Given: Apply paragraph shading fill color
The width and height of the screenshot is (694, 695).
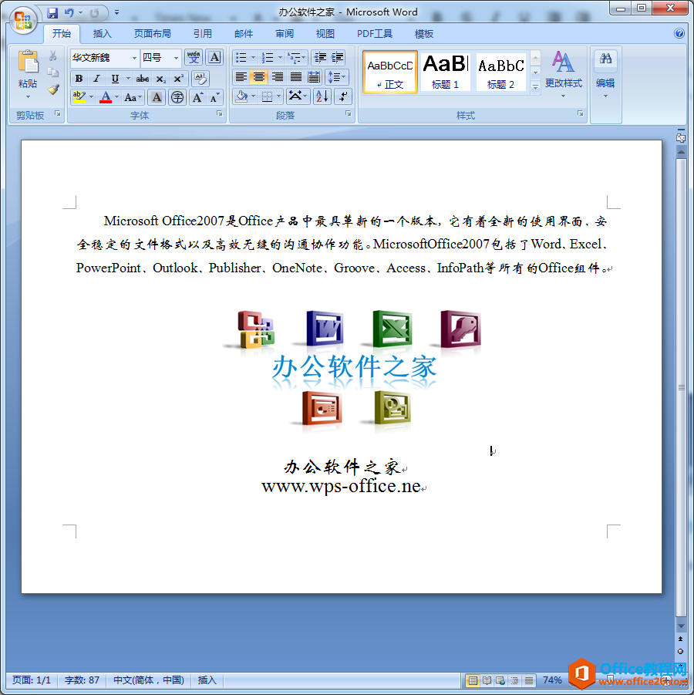Looking at the screenshot, I should [x=241, y=96].
